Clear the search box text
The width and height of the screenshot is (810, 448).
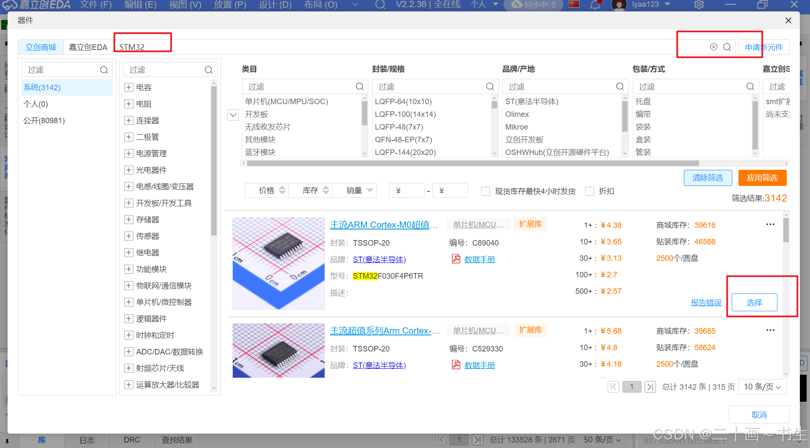tap(714, 47)
